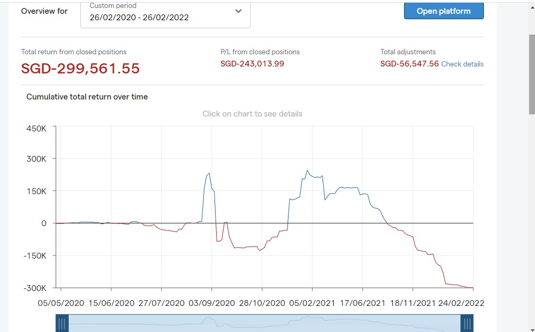Click the 18/11/2021 date label
This screenshot has height=332, width=535.
[x=413, y=303]
